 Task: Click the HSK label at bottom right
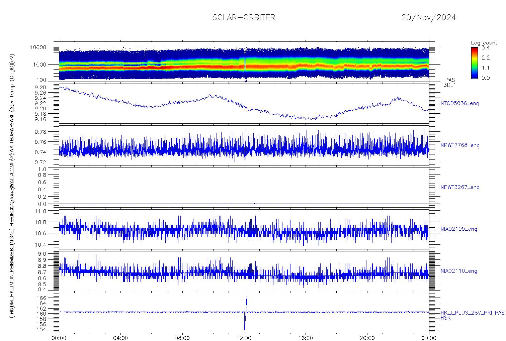click(x=445, y=318)
